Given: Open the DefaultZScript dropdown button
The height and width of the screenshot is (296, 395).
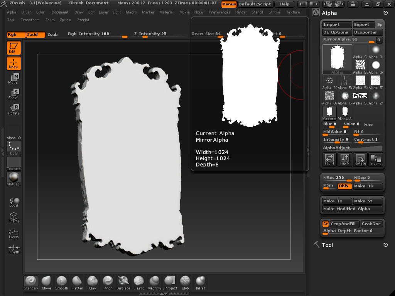Looking at the screenshot, I should [x=255, y=4].
